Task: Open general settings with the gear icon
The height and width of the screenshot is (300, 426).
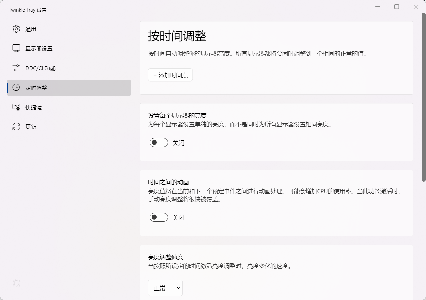Action: [x=16, y=29]
